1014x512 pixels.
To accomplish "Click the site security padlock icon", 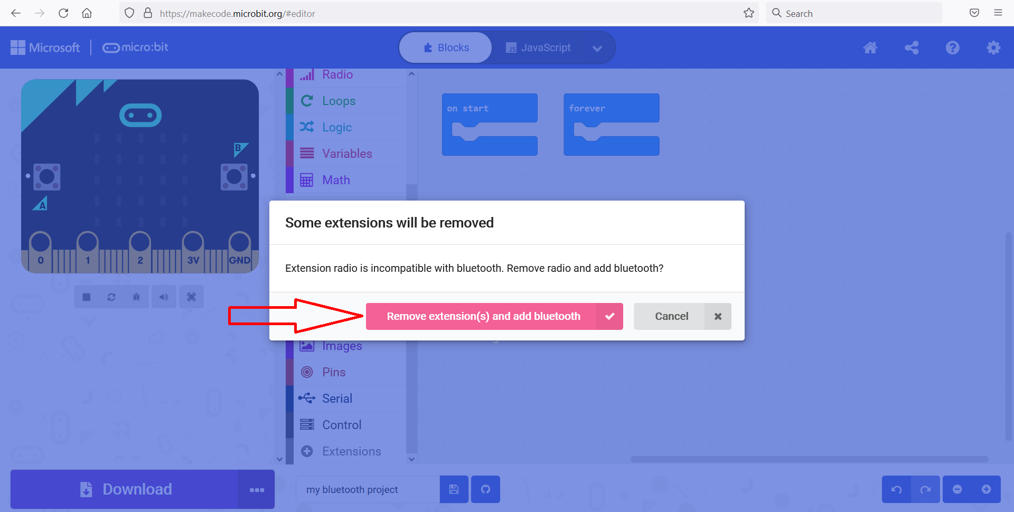I will point(148,13).
